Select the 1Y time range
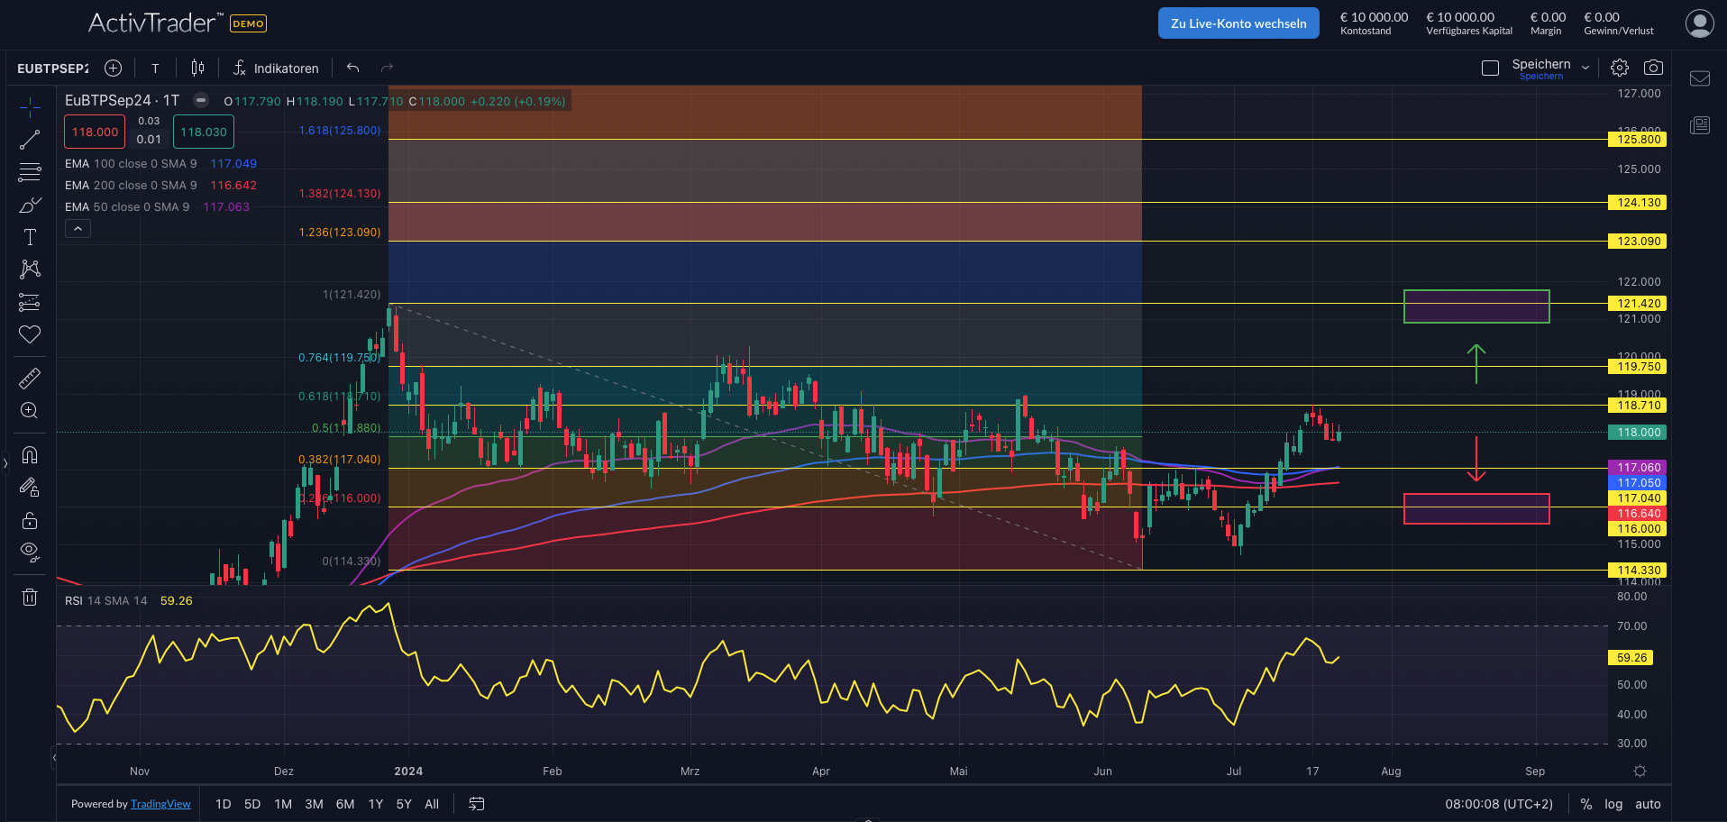Viewport: 1727px width, 822px height. coord(376,804)
